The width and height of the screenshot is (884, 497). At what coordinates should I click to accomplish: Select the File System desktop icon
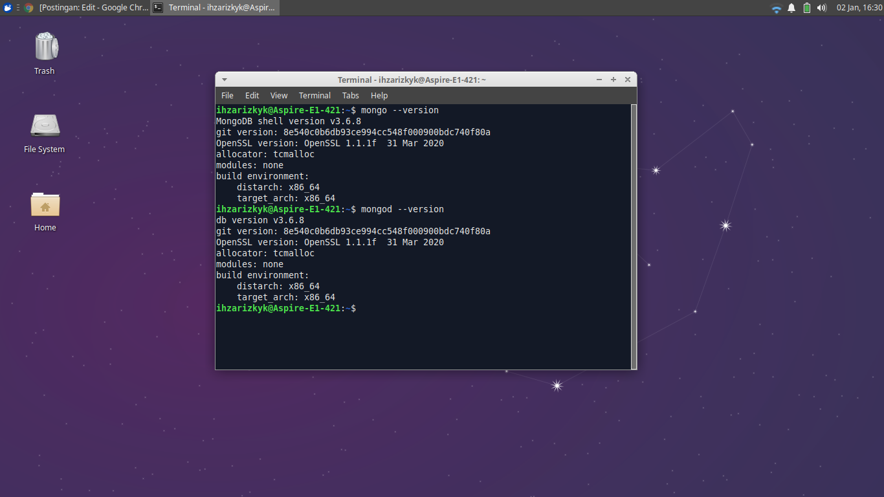(x=45, y=133)
